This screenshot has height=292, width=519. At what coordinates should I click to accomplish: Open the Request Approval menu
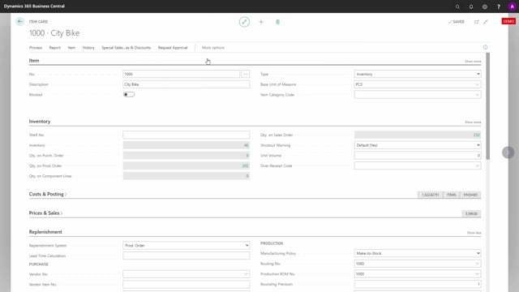173,48
